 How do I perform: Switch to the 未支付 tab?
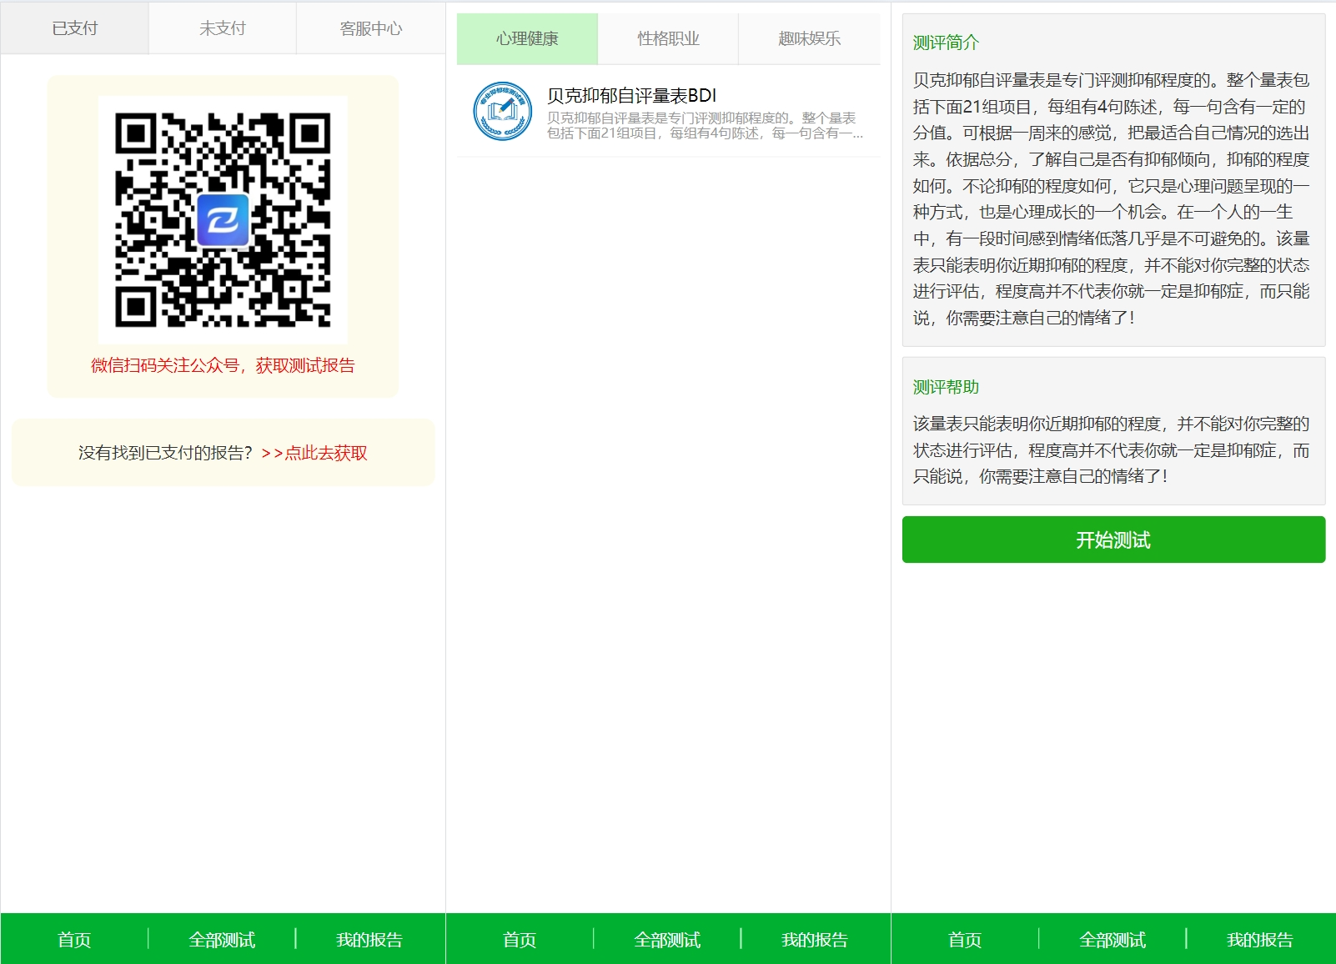(x=223, y=28)
